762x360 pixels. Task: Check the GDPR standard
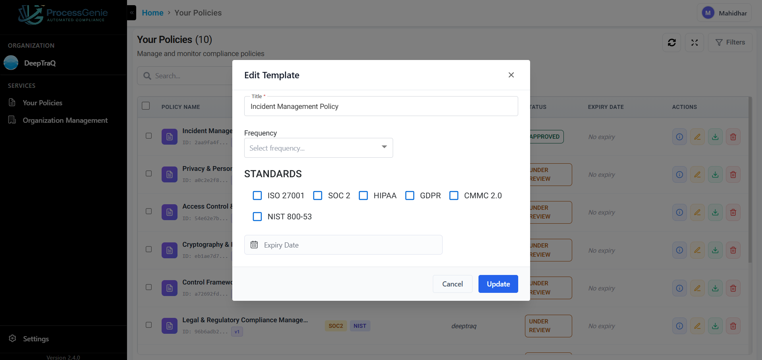[x=410, y=195]
